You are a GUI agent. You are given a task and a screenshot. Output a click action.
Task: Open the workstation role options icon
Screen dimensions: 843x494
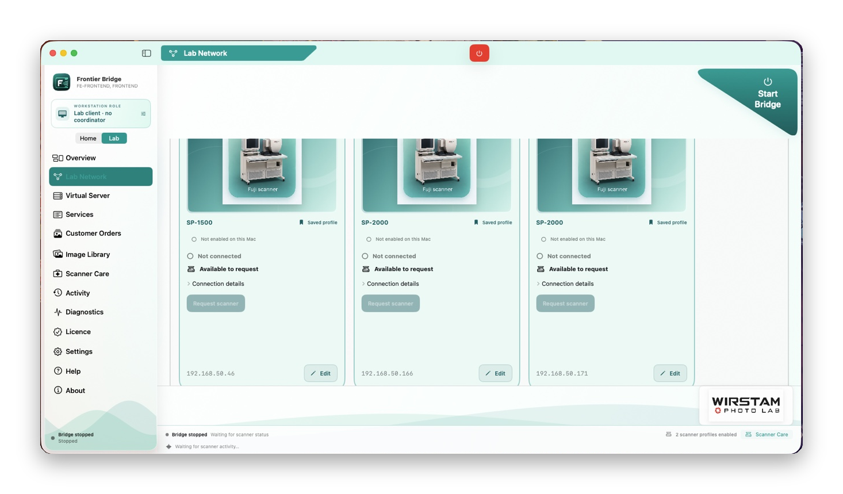click(x=143, y=114)
